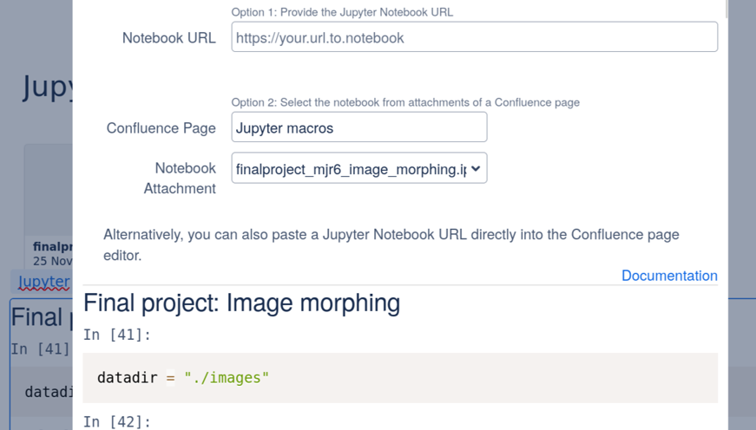Click the underlined Jupyter text behind the dialog
756x430 pixels.
click(x=43, y=282)
